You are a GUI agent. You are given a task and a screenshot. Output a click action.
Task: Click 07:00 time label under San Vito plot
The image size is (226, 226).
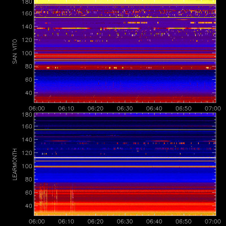(213, 108)
